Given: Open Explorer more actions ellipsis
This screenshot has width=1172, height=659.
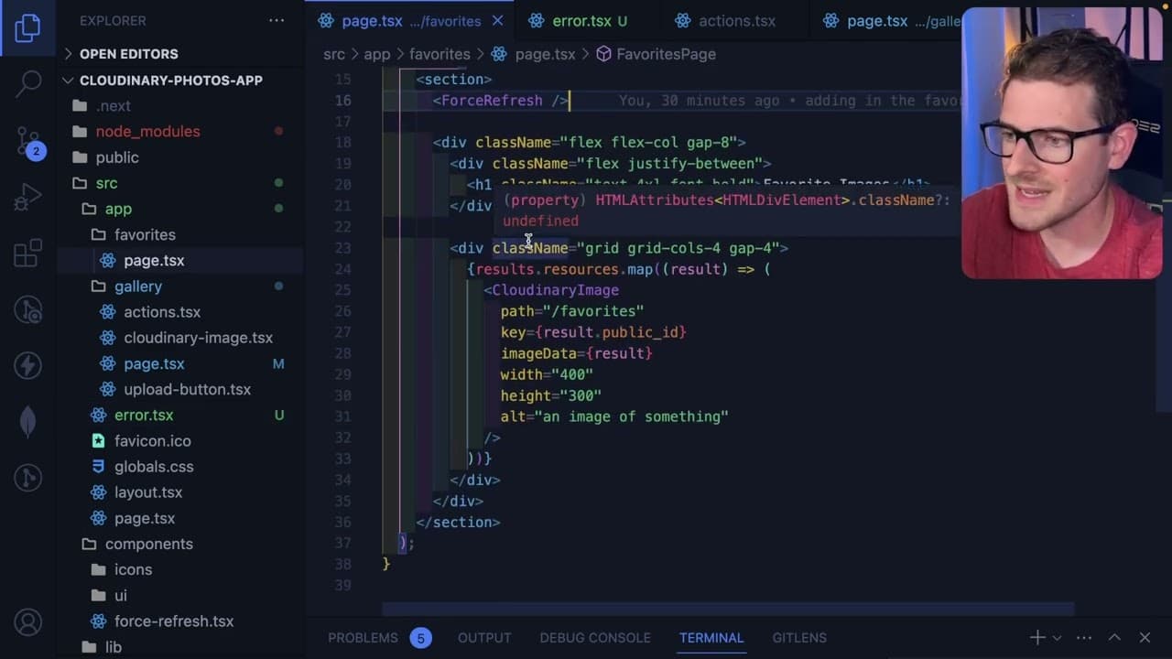Looking at the screenshot, I should pos(277,20).
